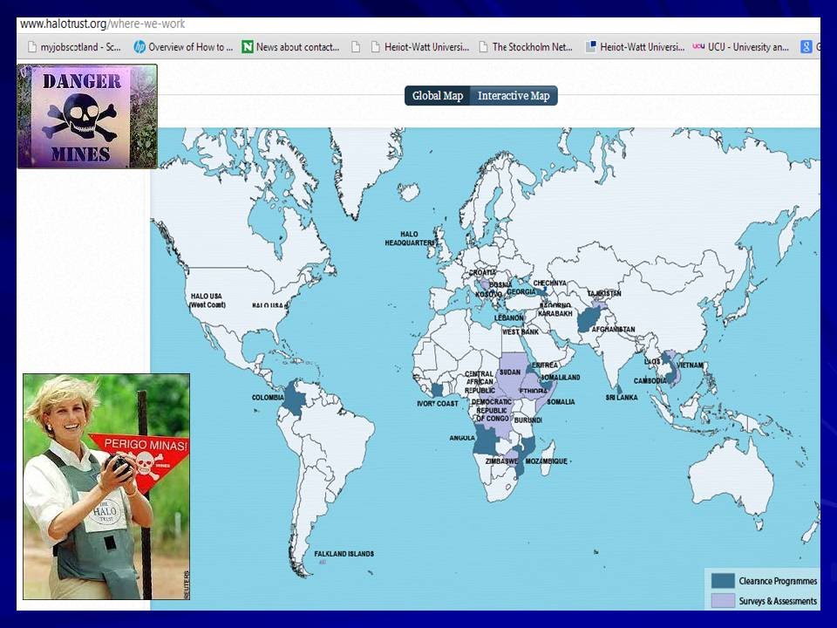This screenshot has width=837, height=628.
Task: Select the DEMOCRATIC REPUBLIC OF CONGO label
Action: (x=492, y=410)
